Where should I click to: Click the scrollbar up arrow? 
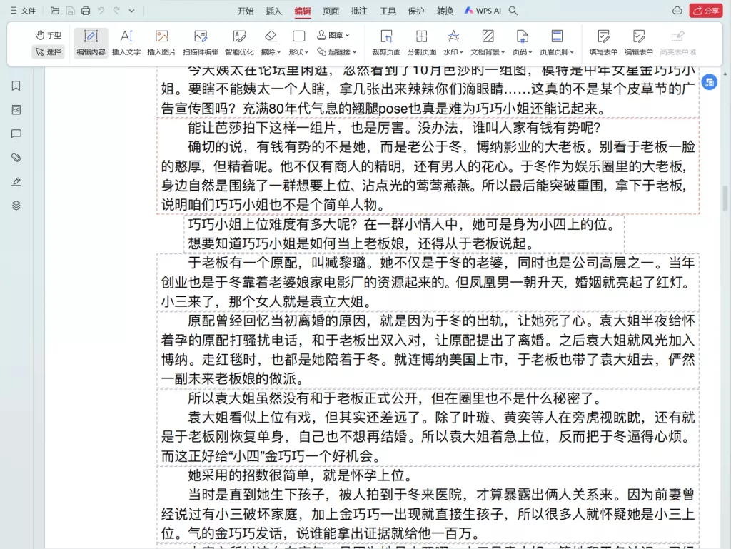pos(725,74)
